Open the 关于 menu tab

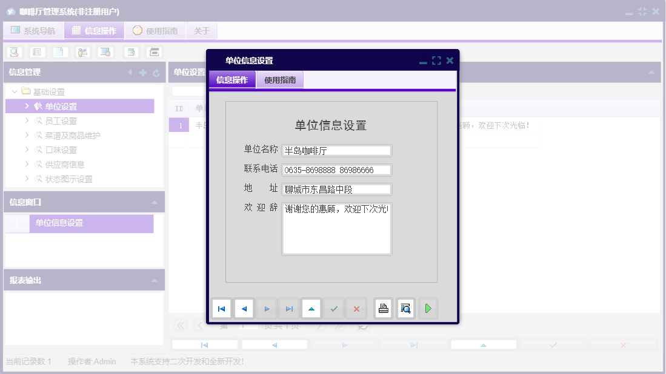tap(201, 30)
